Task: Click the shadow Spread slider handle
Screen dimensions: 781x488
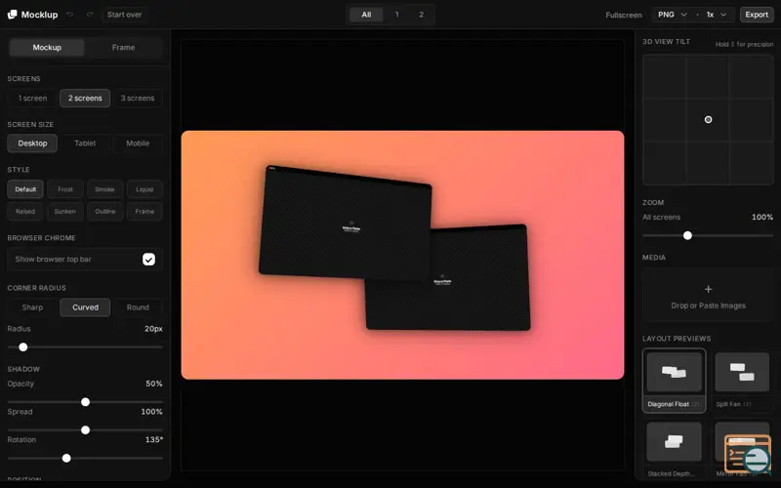Action: click(x=85, y=429)
